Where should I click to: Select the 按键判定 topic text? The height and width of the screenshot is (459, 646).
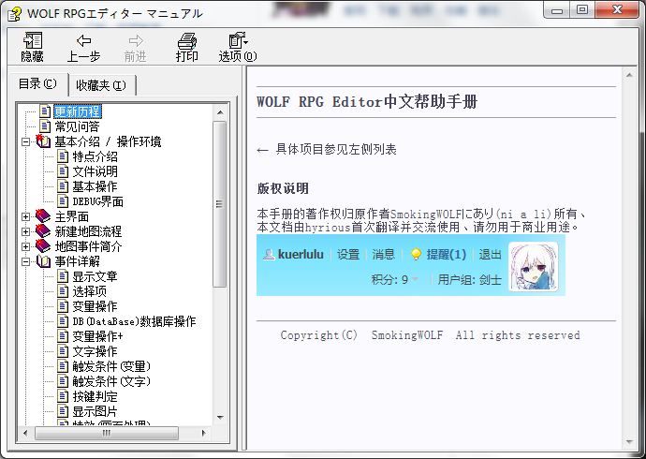95,396
